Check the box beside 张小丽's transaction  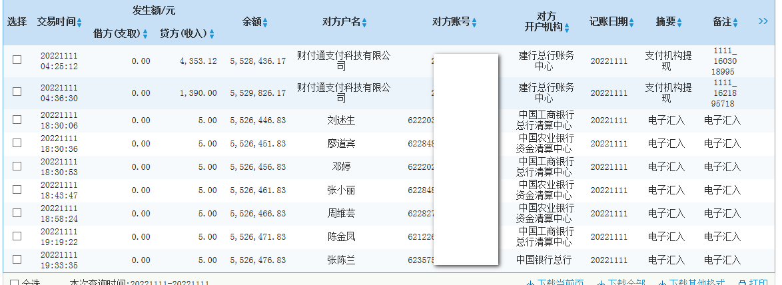[17, 189]
